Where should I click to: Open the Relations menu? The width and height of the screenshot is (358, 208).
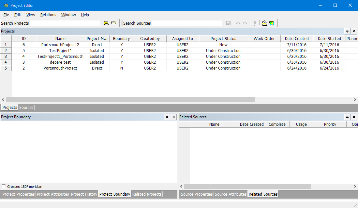[48, 15]
